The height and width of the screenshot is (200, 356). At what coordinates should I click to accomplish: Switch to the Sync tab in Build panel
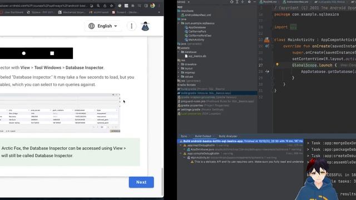tap(184, 136)
